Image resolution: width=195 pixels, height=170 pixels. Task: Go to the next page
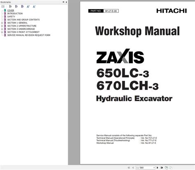coord(158,168)
